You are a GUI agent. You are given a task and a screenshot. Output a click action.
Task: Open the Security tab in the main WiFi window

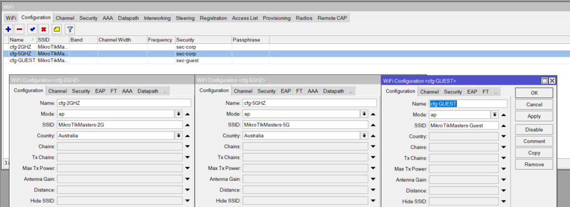[x=89, y=18]
